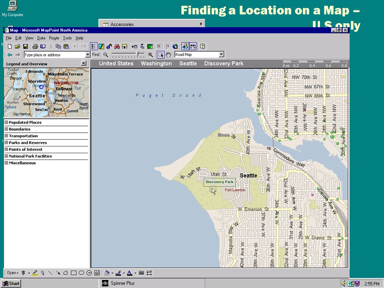Activate the Pan hand tool
This screenshot has height=288, width=384.
(x=168, y=55)
